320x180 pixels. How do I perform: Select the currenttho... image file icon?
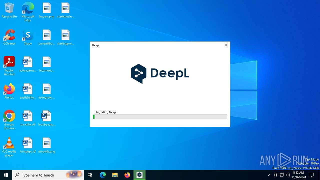[x=47, y=37]
